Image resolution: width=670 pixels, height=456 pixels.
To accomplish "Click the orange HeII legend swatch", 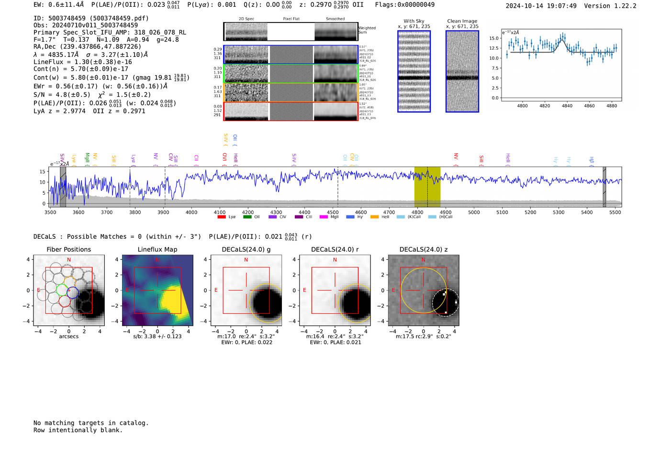I will pos(374,217).
